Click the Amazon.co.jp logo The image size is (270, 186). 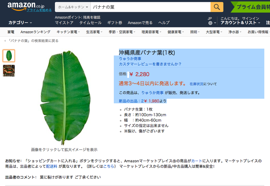pos(26,6)
